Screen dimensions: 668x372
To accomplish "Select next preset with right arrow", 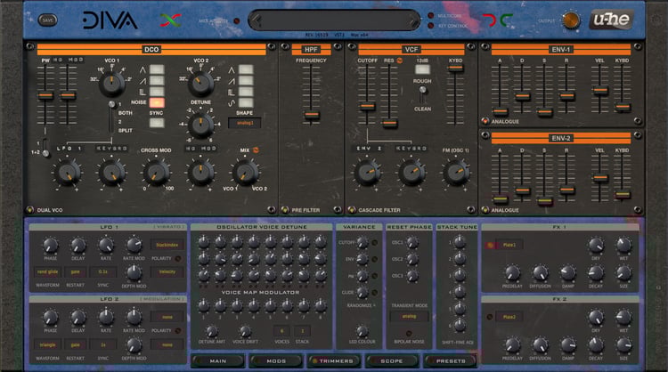I will [414, 20].
